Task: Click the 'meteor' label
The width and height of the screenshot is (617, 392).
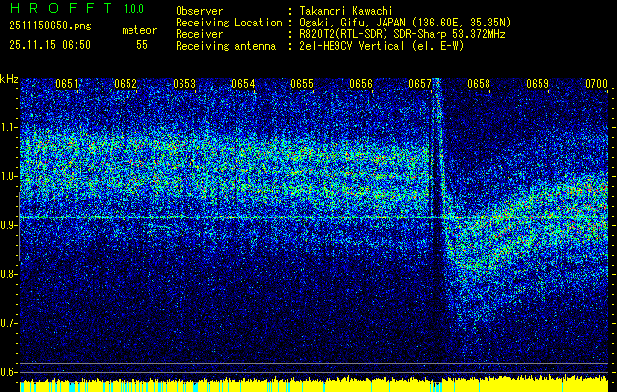Action: tap(139, 30)
